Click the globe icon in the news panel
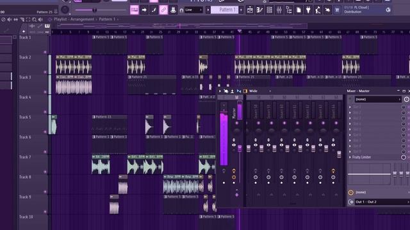410x230 pixels. point(388,10)
